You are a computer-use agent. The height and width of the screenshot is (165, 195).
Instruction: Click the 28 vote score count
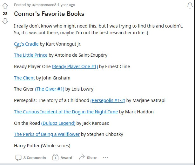pos(5,14)
